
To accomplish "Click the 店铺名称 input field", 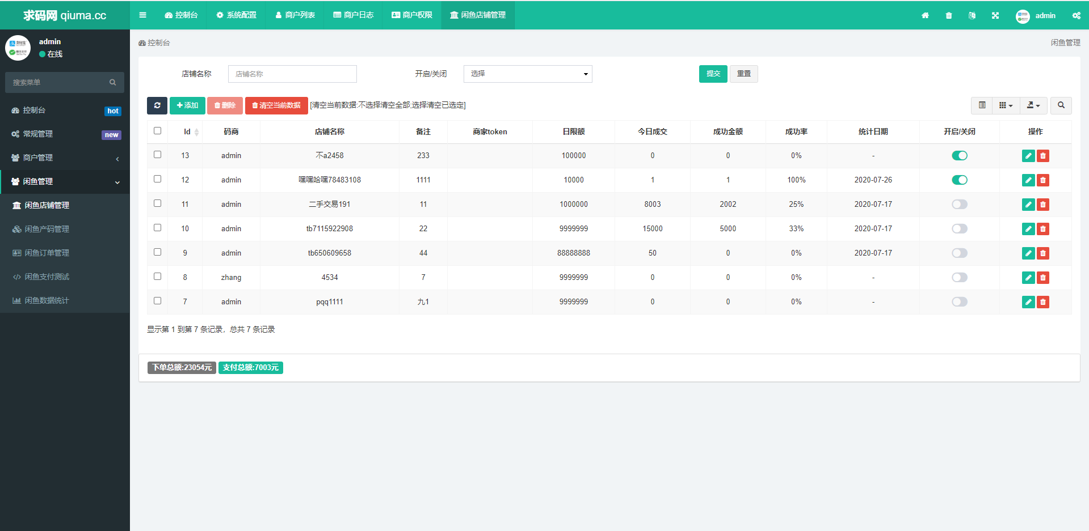I will click(x=292, y=74).
